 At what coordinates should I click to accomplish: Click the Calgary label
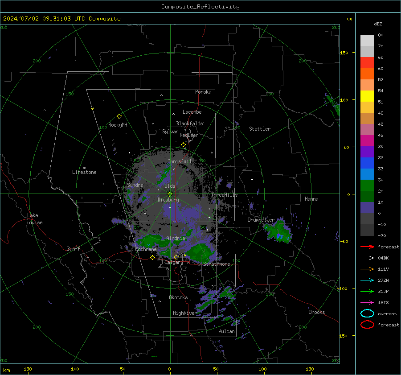174,262
